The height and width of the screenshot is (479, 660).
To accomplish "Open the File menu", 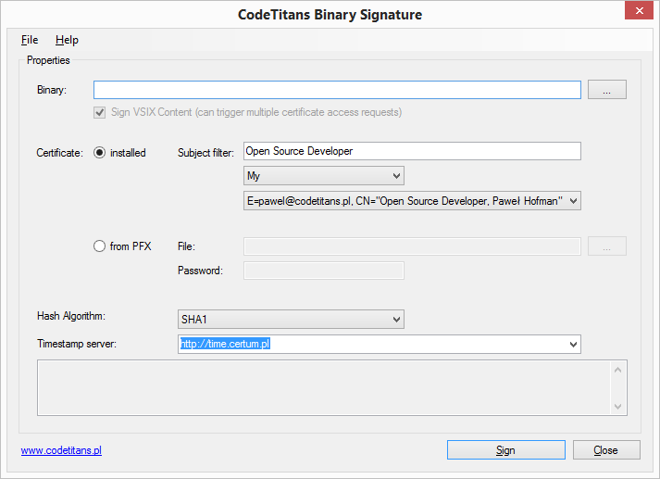I will pyautogui.click(x=30, y=40).
